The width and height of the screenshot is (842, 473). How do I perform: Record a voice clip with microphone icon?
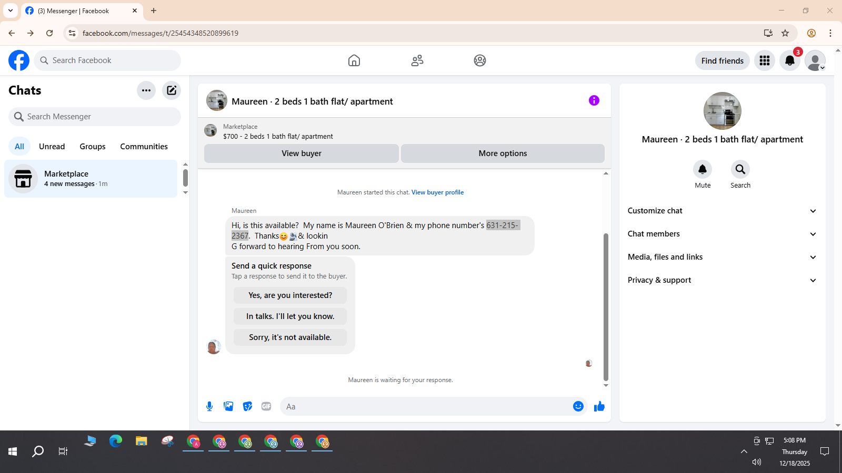pyautogui.click(x=209, y=406)
